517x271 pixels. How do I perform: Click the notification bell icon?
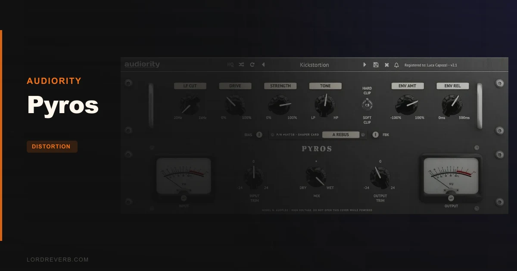pyautogui.click(x=396, y=65)
